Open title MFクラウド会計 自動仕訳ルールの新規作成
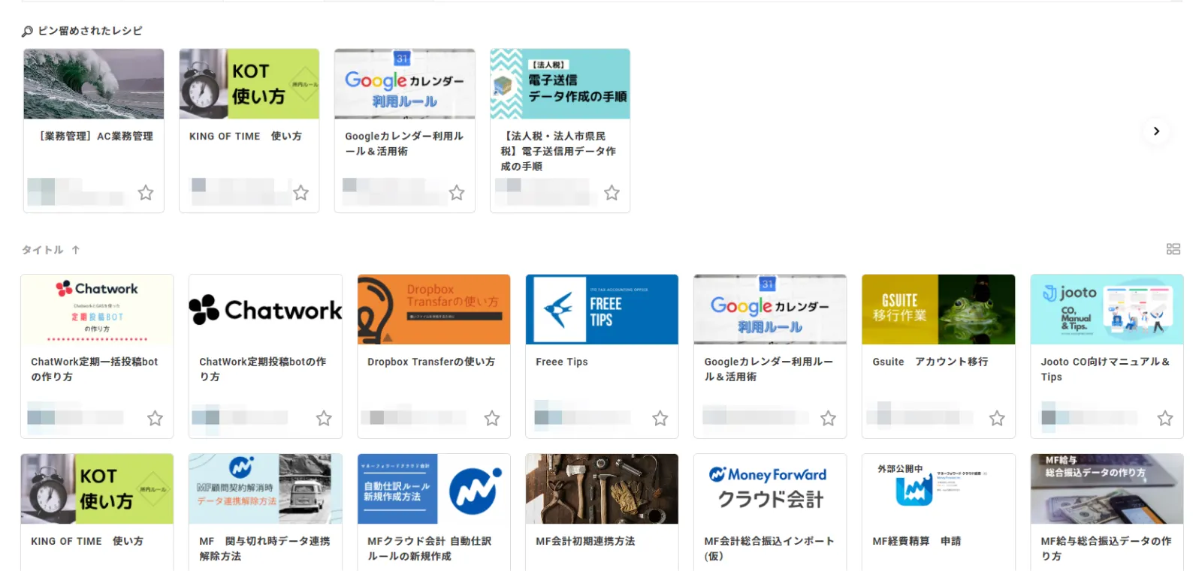The height and width of the screenshot is (571, 1202). coord(429,548)
